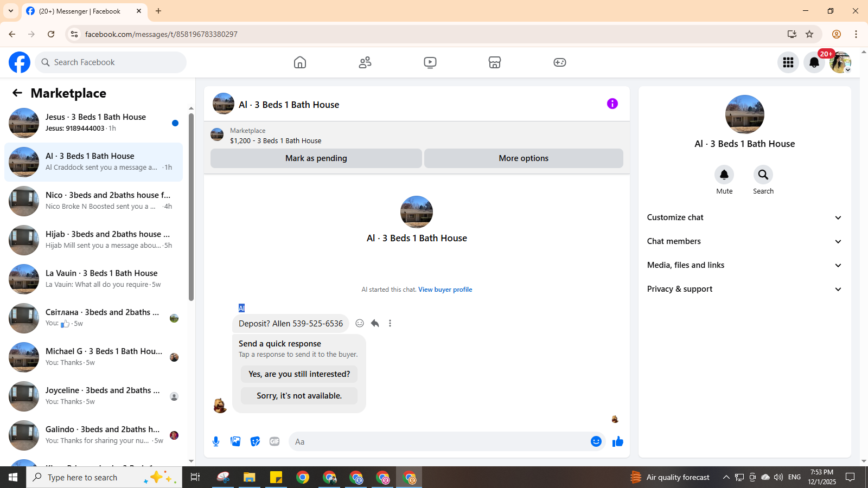Open the Chrome profile icon

[837, 34]
